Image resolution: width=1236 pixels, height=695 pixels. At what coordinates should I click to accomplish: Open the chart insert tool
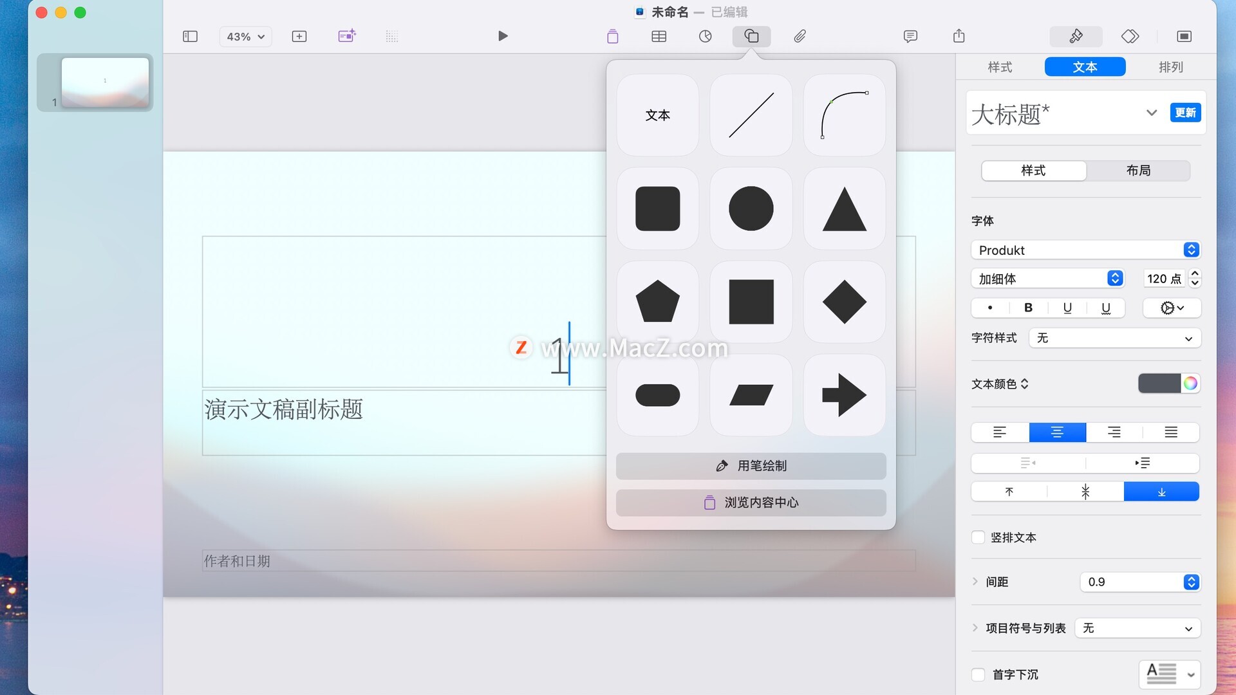(x=705, y=36)
